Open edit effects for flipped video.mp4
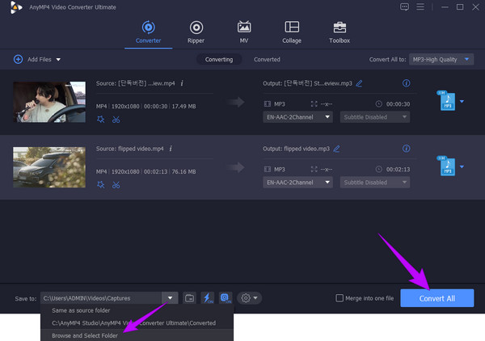The height and width of the screenshot is (341, 485). click(101, 185)
